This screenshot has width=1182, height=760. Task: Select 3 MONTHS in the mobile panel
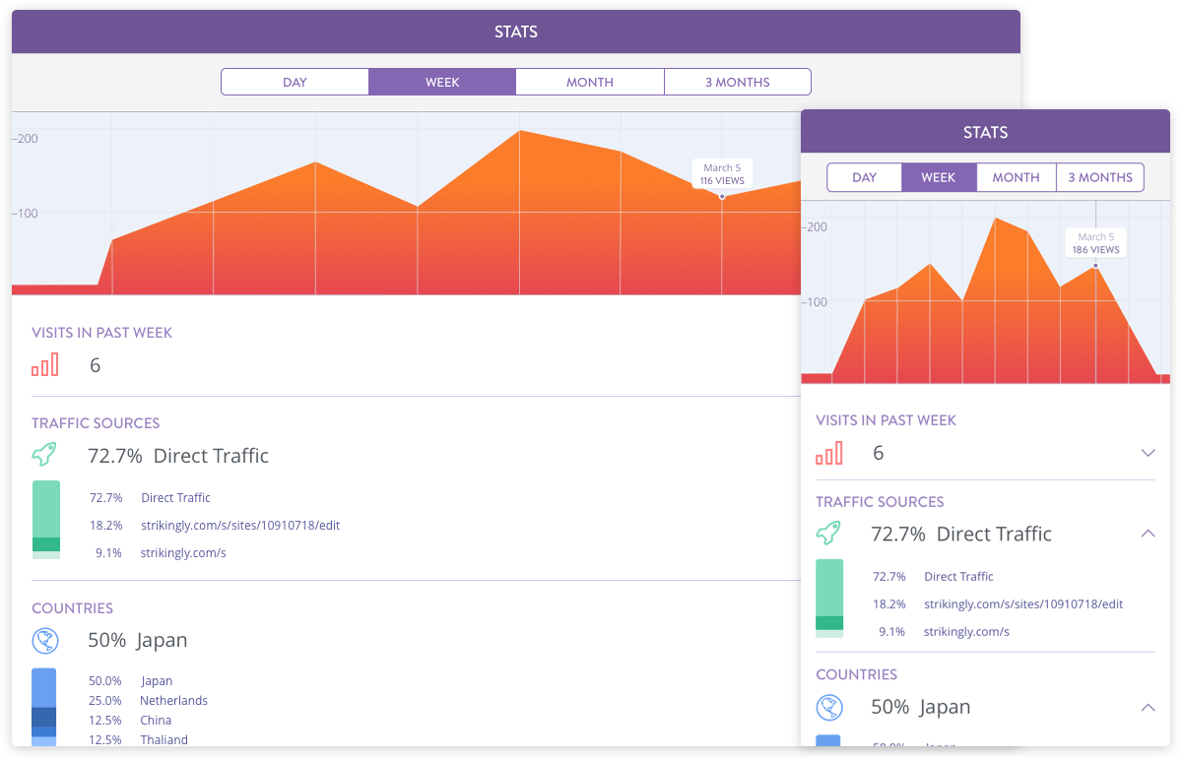[x=1099, y=177]
